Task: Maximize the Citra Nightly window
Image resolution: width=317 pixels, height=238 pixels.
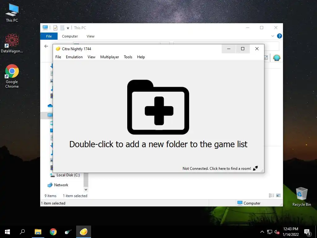Action: (x=243, y=49)
